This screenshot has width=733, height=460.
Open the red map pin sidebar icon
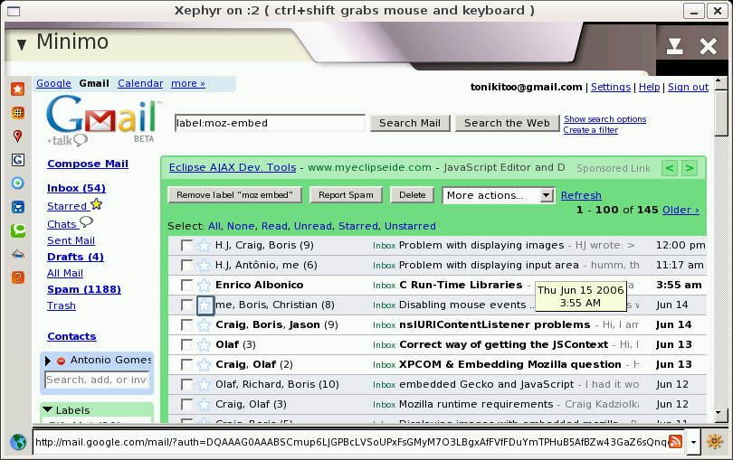[x=18, y=136]
